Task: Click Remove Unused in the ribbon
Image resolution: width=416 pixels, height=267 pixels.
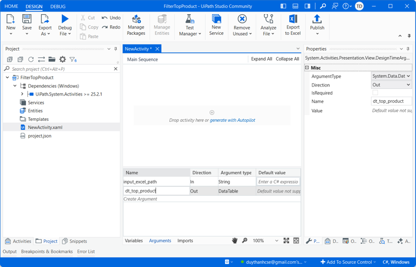Action: pos(242,25)
